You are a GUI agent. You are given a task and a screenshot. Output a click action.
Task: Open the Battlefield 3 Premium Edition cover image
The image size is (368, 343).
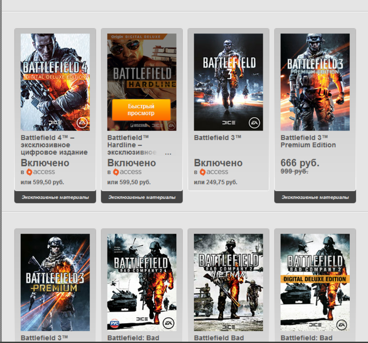coord(315,82)
